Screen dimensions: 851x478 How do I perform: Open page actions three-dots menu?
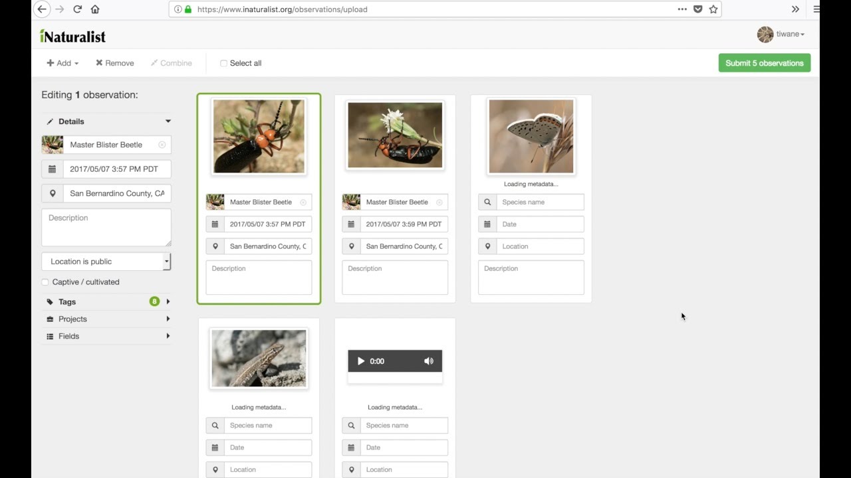(x=682, y=9)
